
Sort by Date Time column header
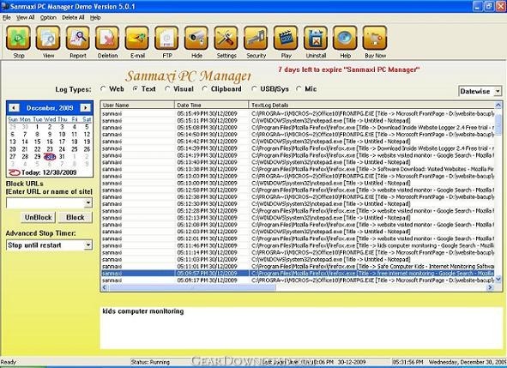pyautogui.click(x=212, y=106)
